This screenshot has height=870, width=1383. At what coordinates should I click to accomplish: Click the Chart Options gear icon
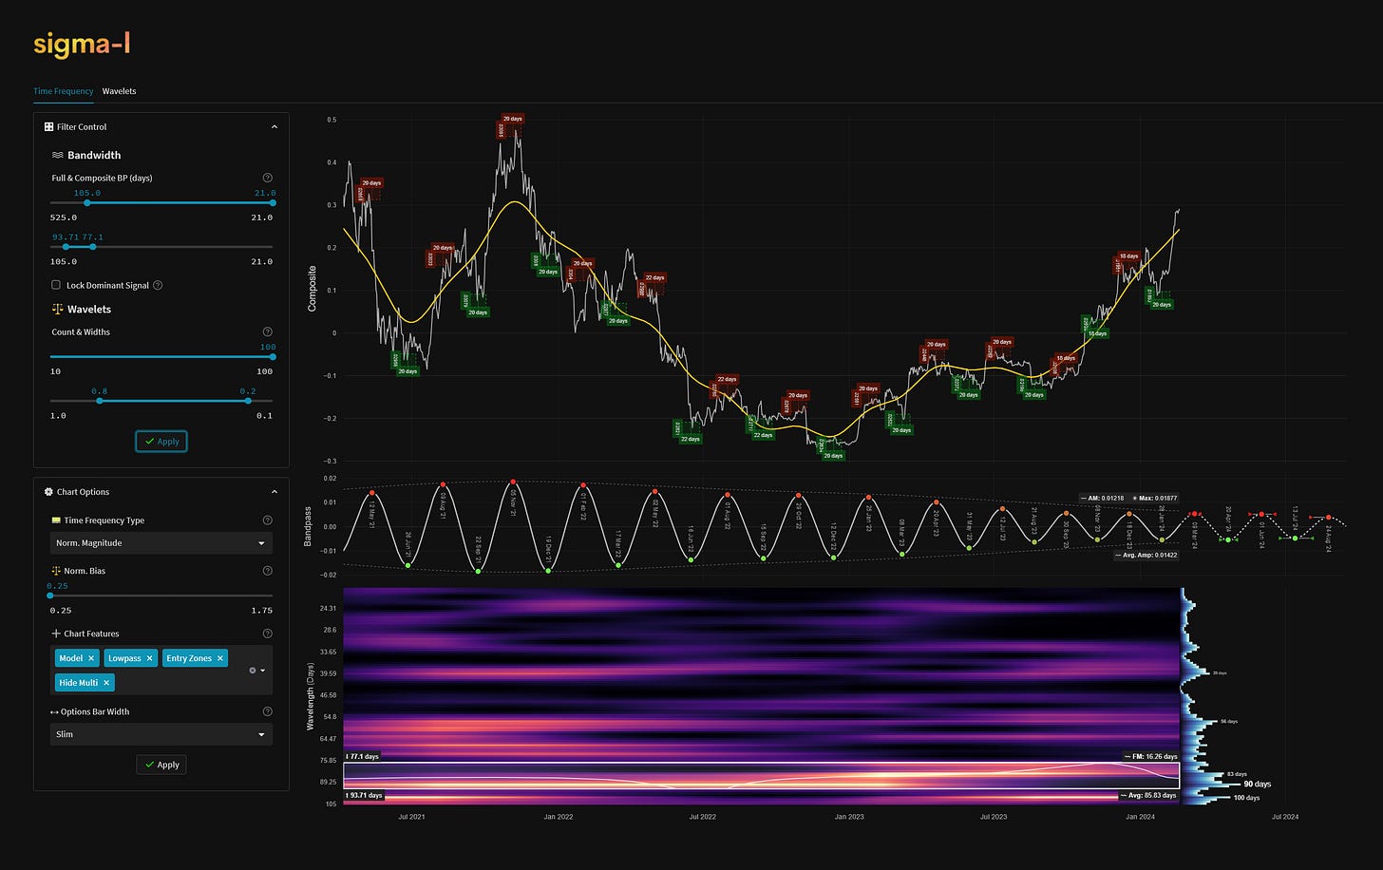[x=48, y=491]
